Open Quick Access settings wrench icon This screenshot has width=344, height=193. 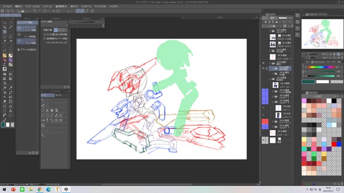(43, 136)
